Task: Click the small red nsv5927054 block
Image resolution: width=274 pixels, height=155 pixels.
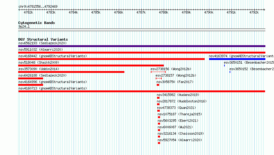Action: [x=159, y=143]
